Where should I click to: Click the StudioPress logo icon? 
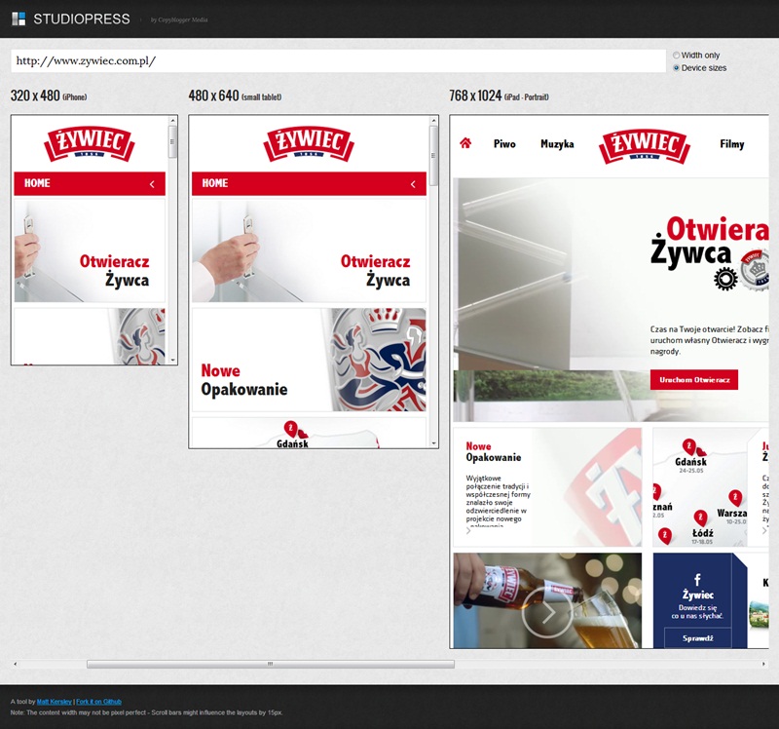(19, 19)
